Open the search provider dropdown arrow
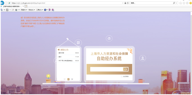This screenshot has width=192, height=95. [x=176, y=3]
